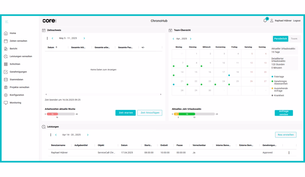Open Monitoring screen icon
The image size is (305, 177).
[x=6, y=103]
